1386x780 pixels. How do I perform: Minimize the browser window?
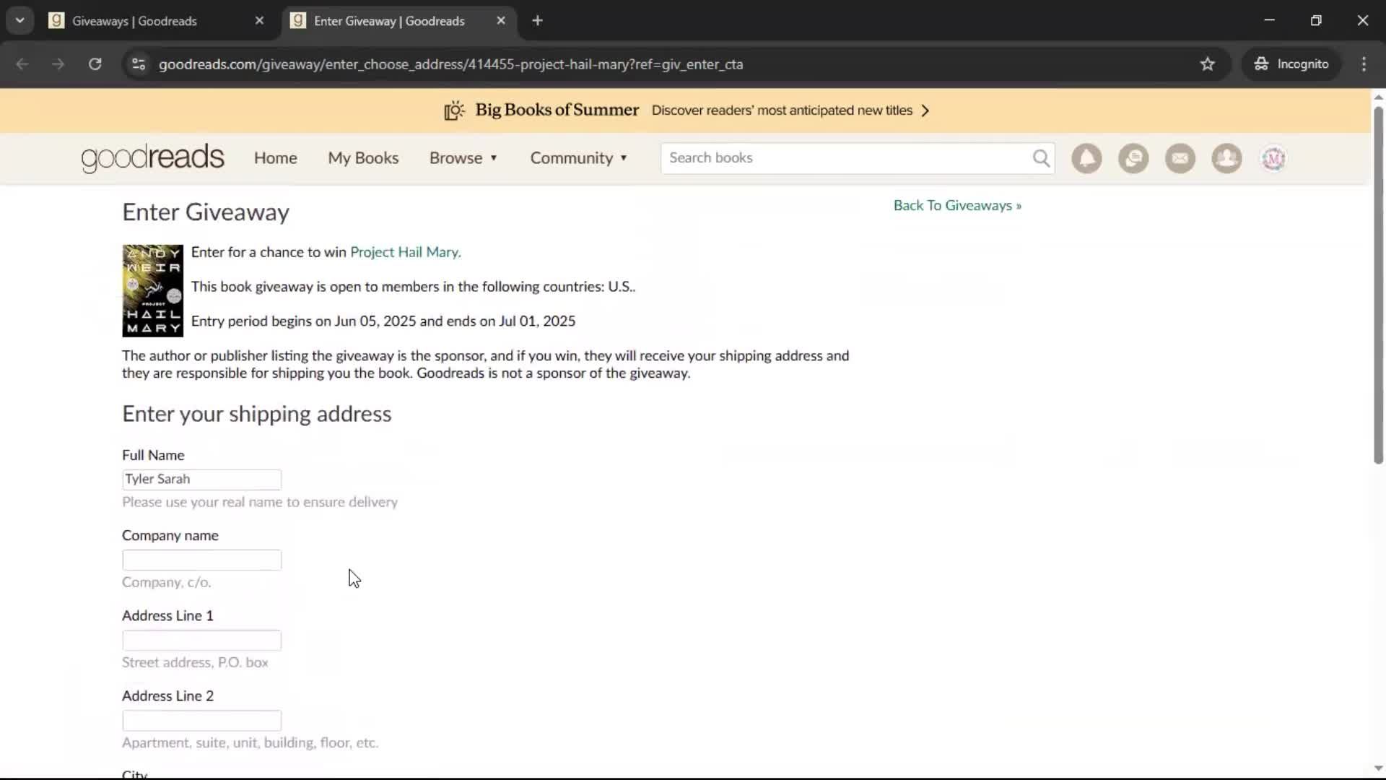1270,20
